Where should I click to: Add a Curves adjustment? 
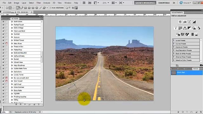coord(189,22)
